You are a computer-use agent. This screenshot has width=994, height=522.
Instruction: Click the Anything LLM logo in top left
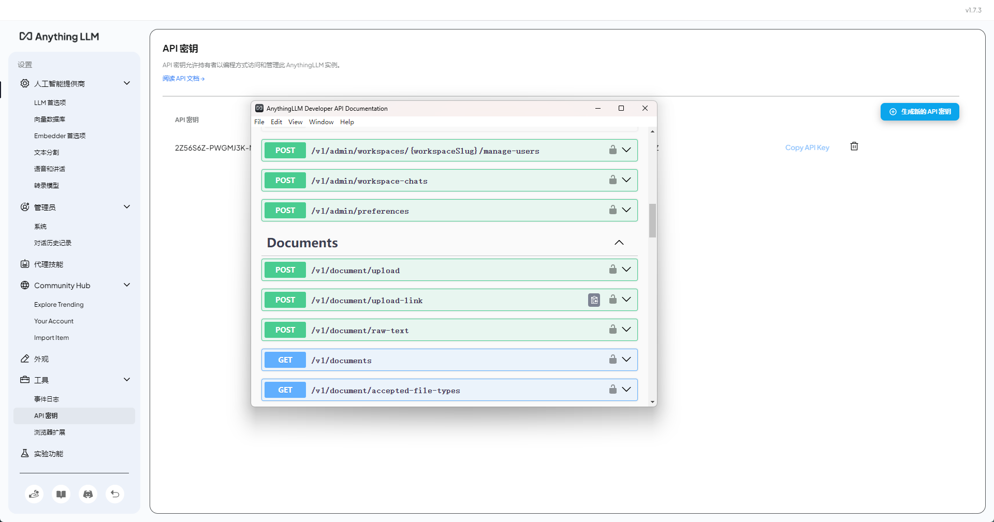point(59,36)
